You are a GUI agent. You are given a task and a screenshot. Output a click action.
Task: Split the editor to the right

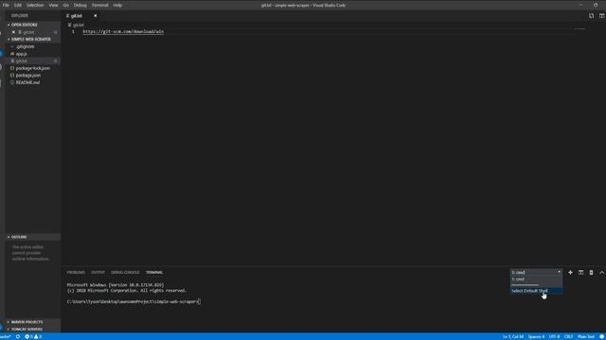(602, 16)
